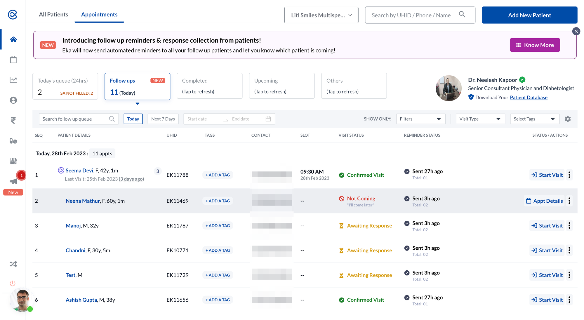Select the Next 7 Days filter
This screenshot has height=320, width=584.
(x=163, y=119)
